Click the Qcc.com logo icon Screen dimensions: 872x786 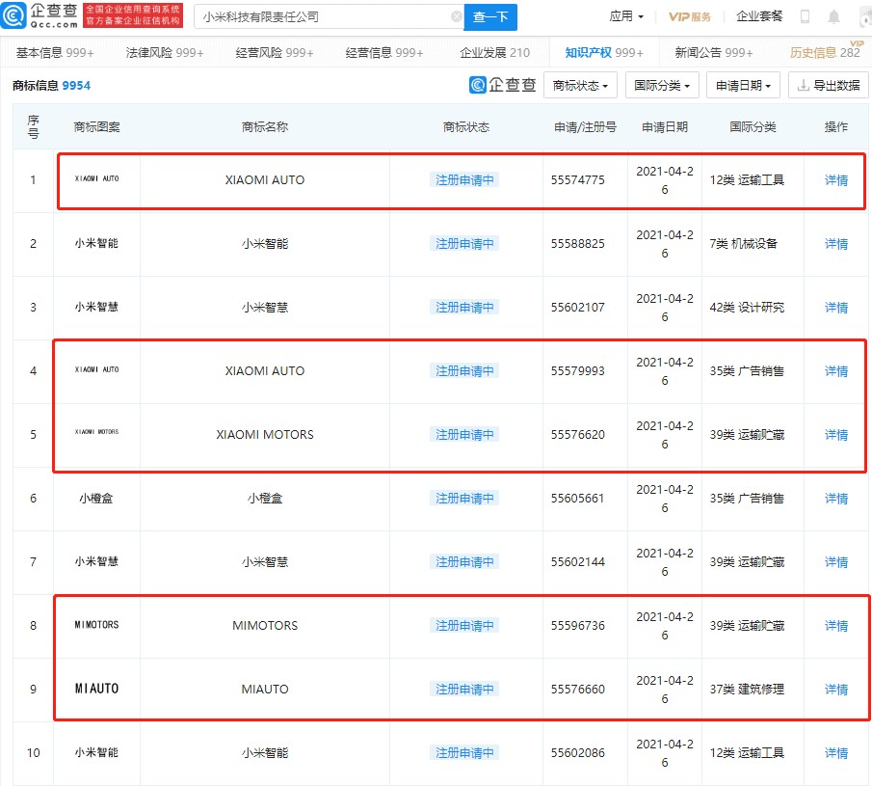tap(13, 15)
